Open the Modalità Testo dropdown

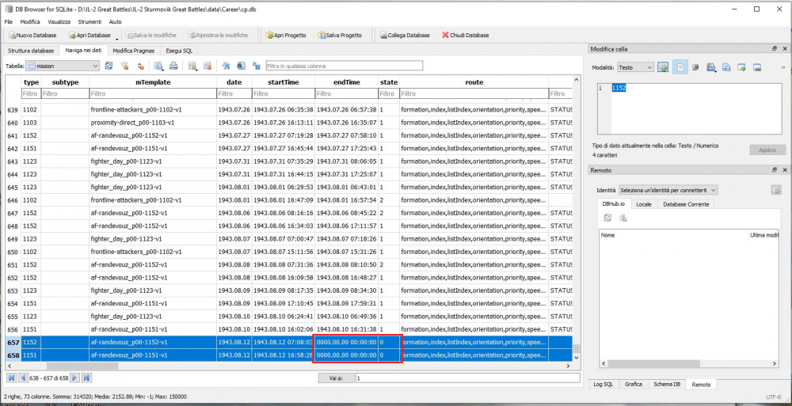click(x=635, y=67)
